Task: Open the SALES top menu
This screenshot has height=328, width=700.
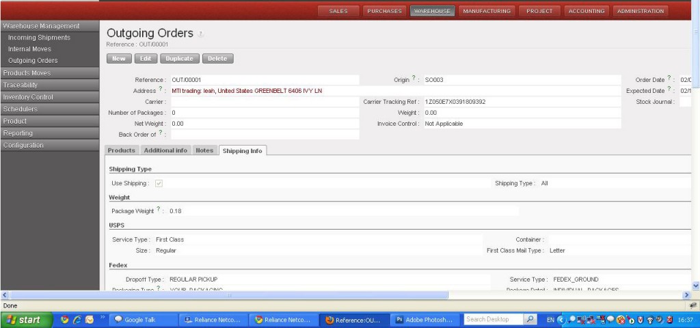Action: (338, 11)
